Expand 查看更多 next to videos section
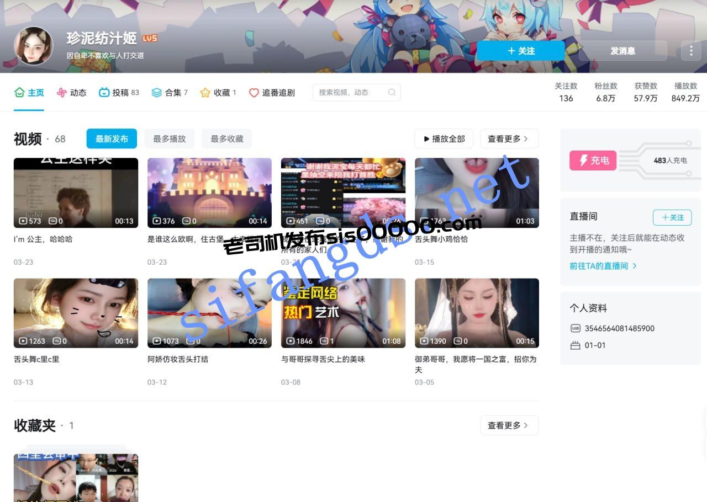 pyautogui.click(x=509, y=139)
